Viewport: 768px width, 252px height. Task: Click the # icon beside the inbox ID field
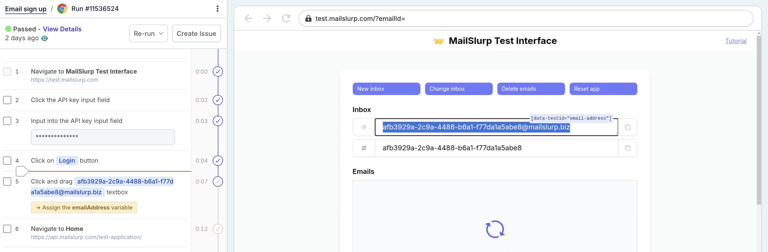tap(364, 148)
